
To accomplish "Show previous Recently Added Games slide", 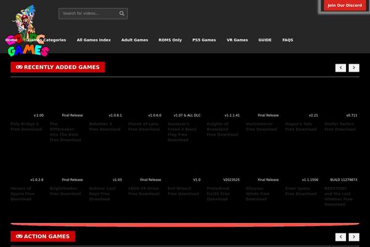I will pos(340,68).
